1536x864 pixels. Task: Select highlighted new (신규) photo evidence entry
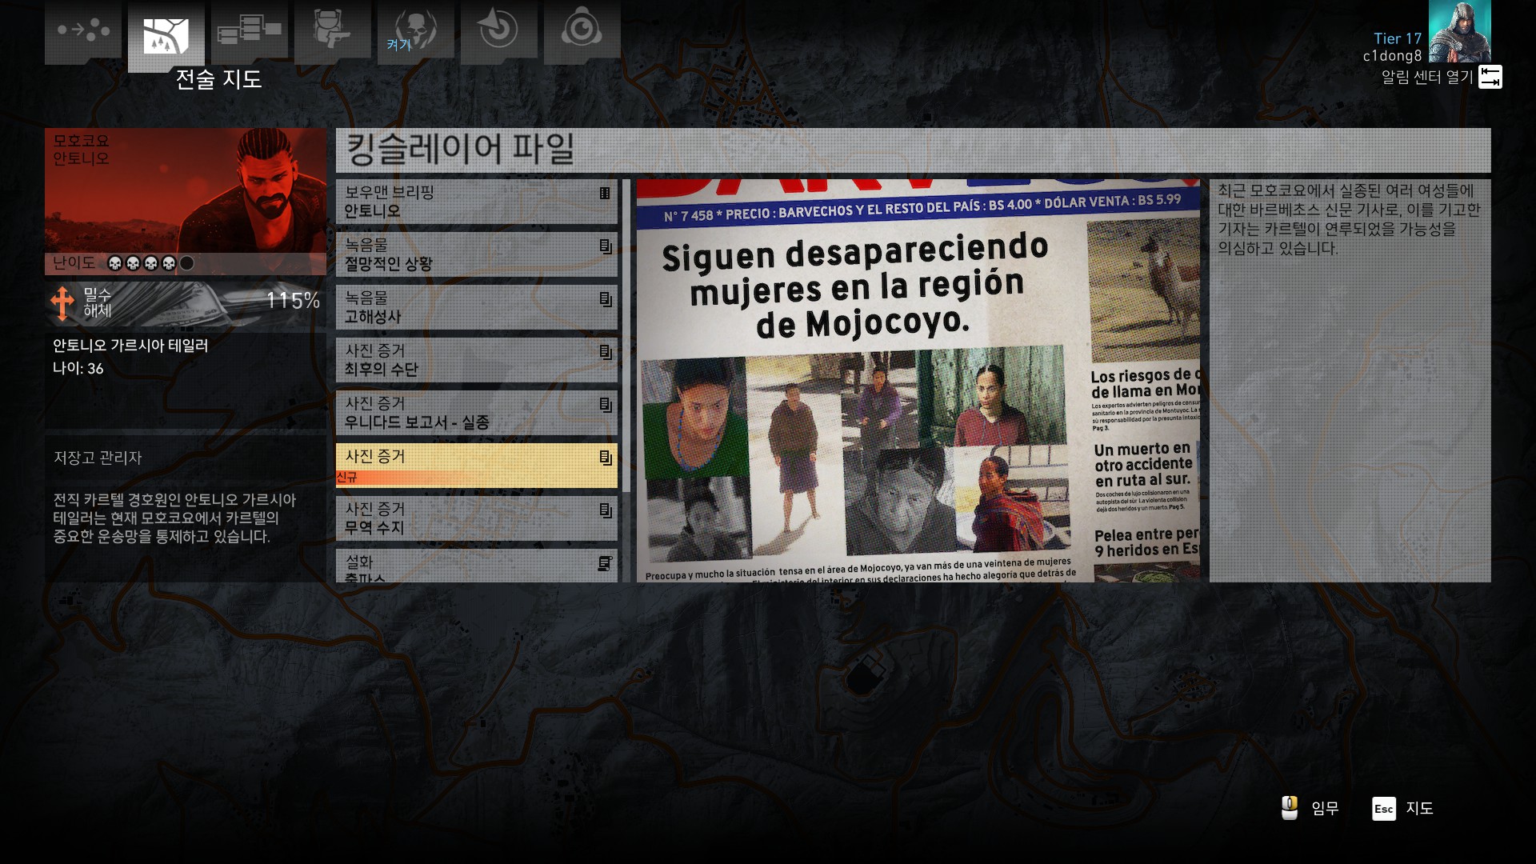click(476, 466)
